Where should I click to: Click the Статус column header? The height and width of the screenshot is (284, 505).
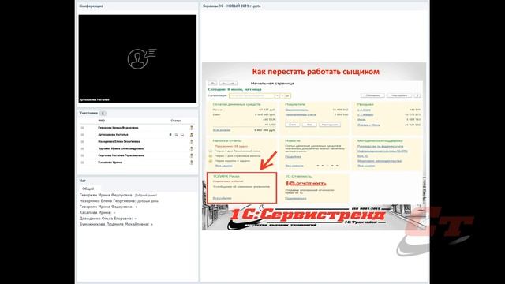click(175, 121)
